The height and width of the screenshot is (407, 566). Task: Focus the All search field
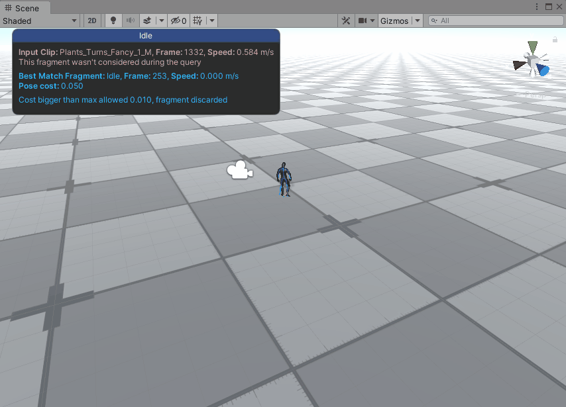[496, 21]
